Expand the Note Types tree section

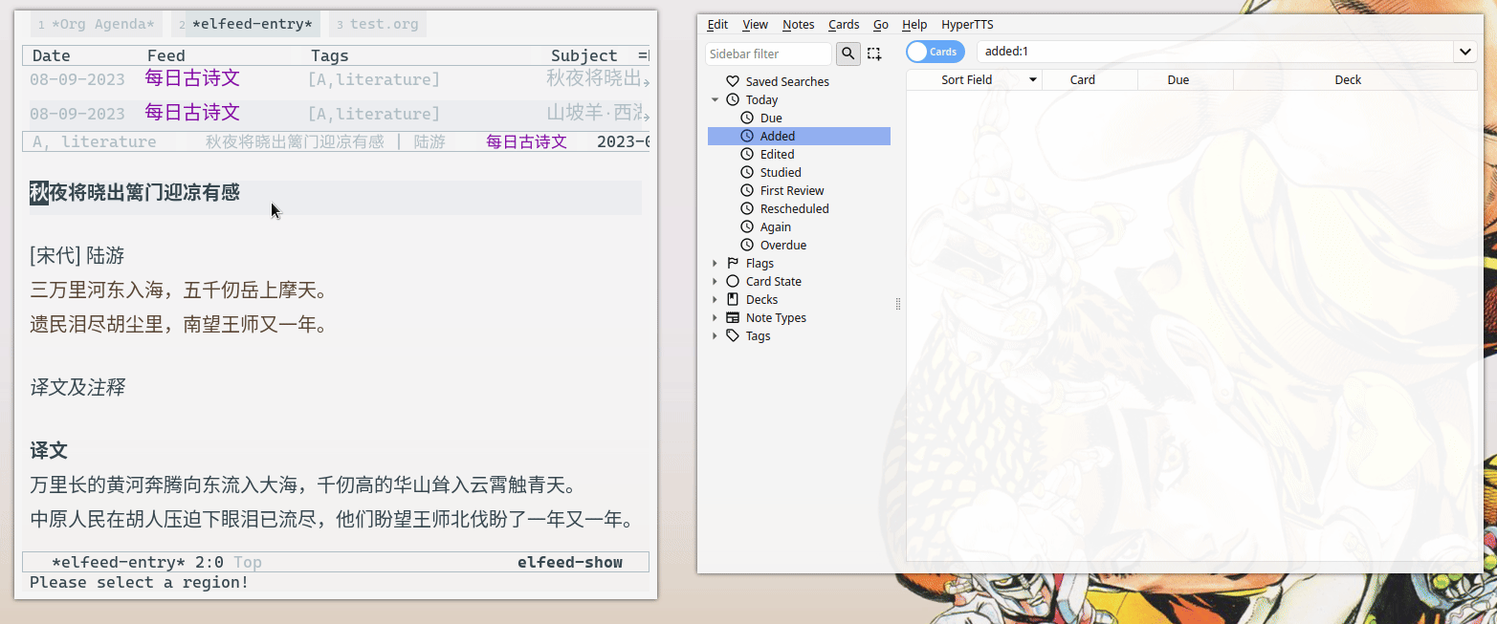[x=715, y=317]
